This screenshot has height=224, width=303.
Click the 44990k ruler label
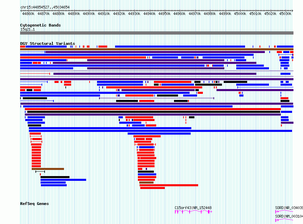tap(225, 14)
